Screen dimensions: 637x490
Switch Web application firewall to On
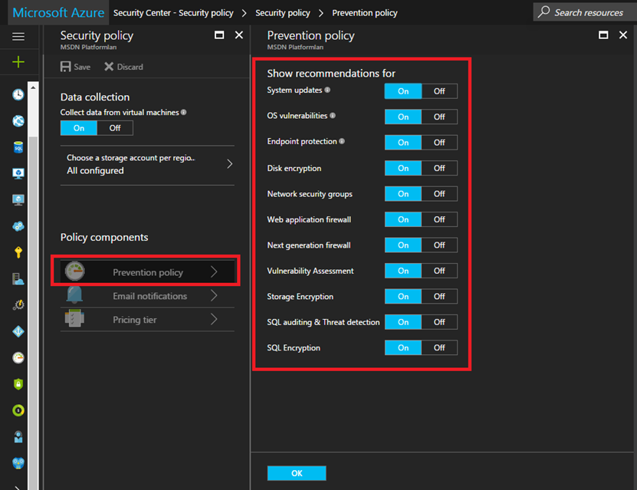point(403,219)
